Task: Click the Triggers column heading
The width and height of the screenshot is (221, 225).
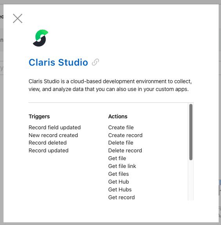Action: point(39,116)
